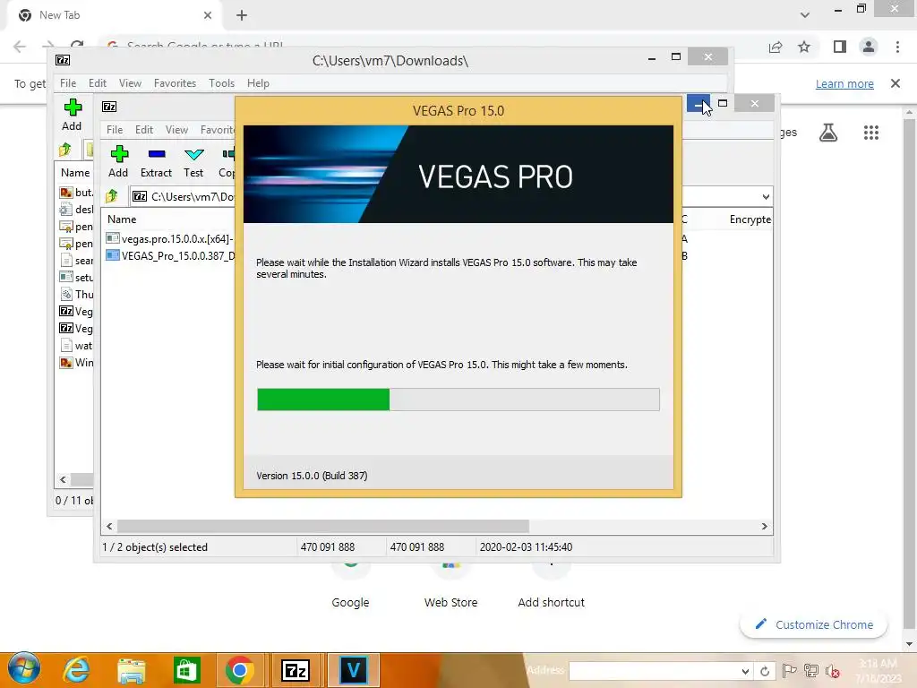Click up-folder icon in front 7-Zip window

tap(112, 196)
